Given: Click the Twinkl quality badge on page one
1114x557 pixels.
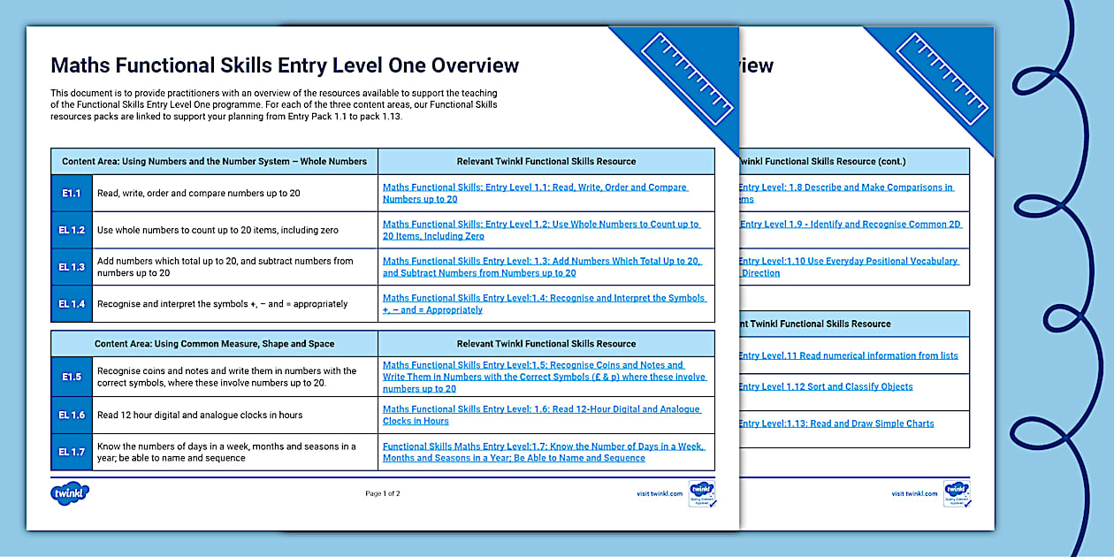Looking at the screenshot, I should [702, 493].
